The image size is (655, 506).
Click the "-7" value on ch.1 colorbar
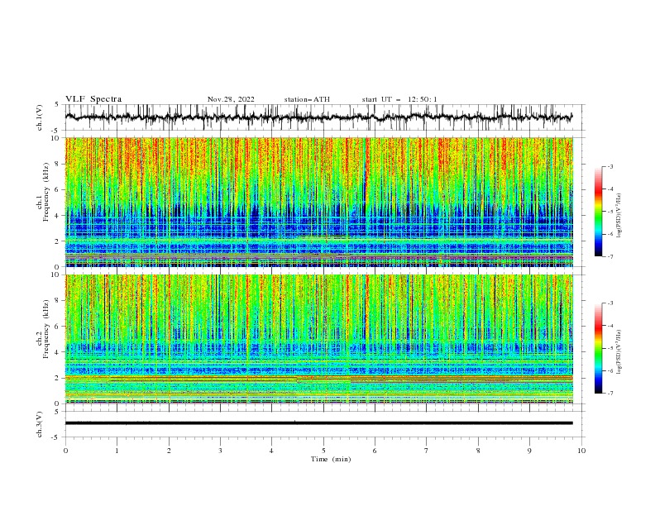tap(610, 256)
